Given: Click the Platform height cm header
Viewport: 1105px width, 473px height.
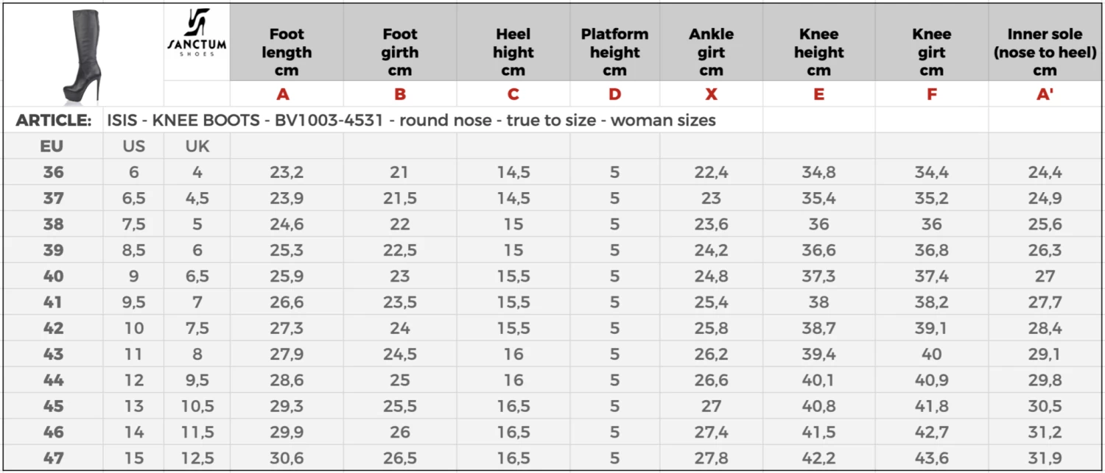Looking at the screenshot, I should click(x=614, y=52).
